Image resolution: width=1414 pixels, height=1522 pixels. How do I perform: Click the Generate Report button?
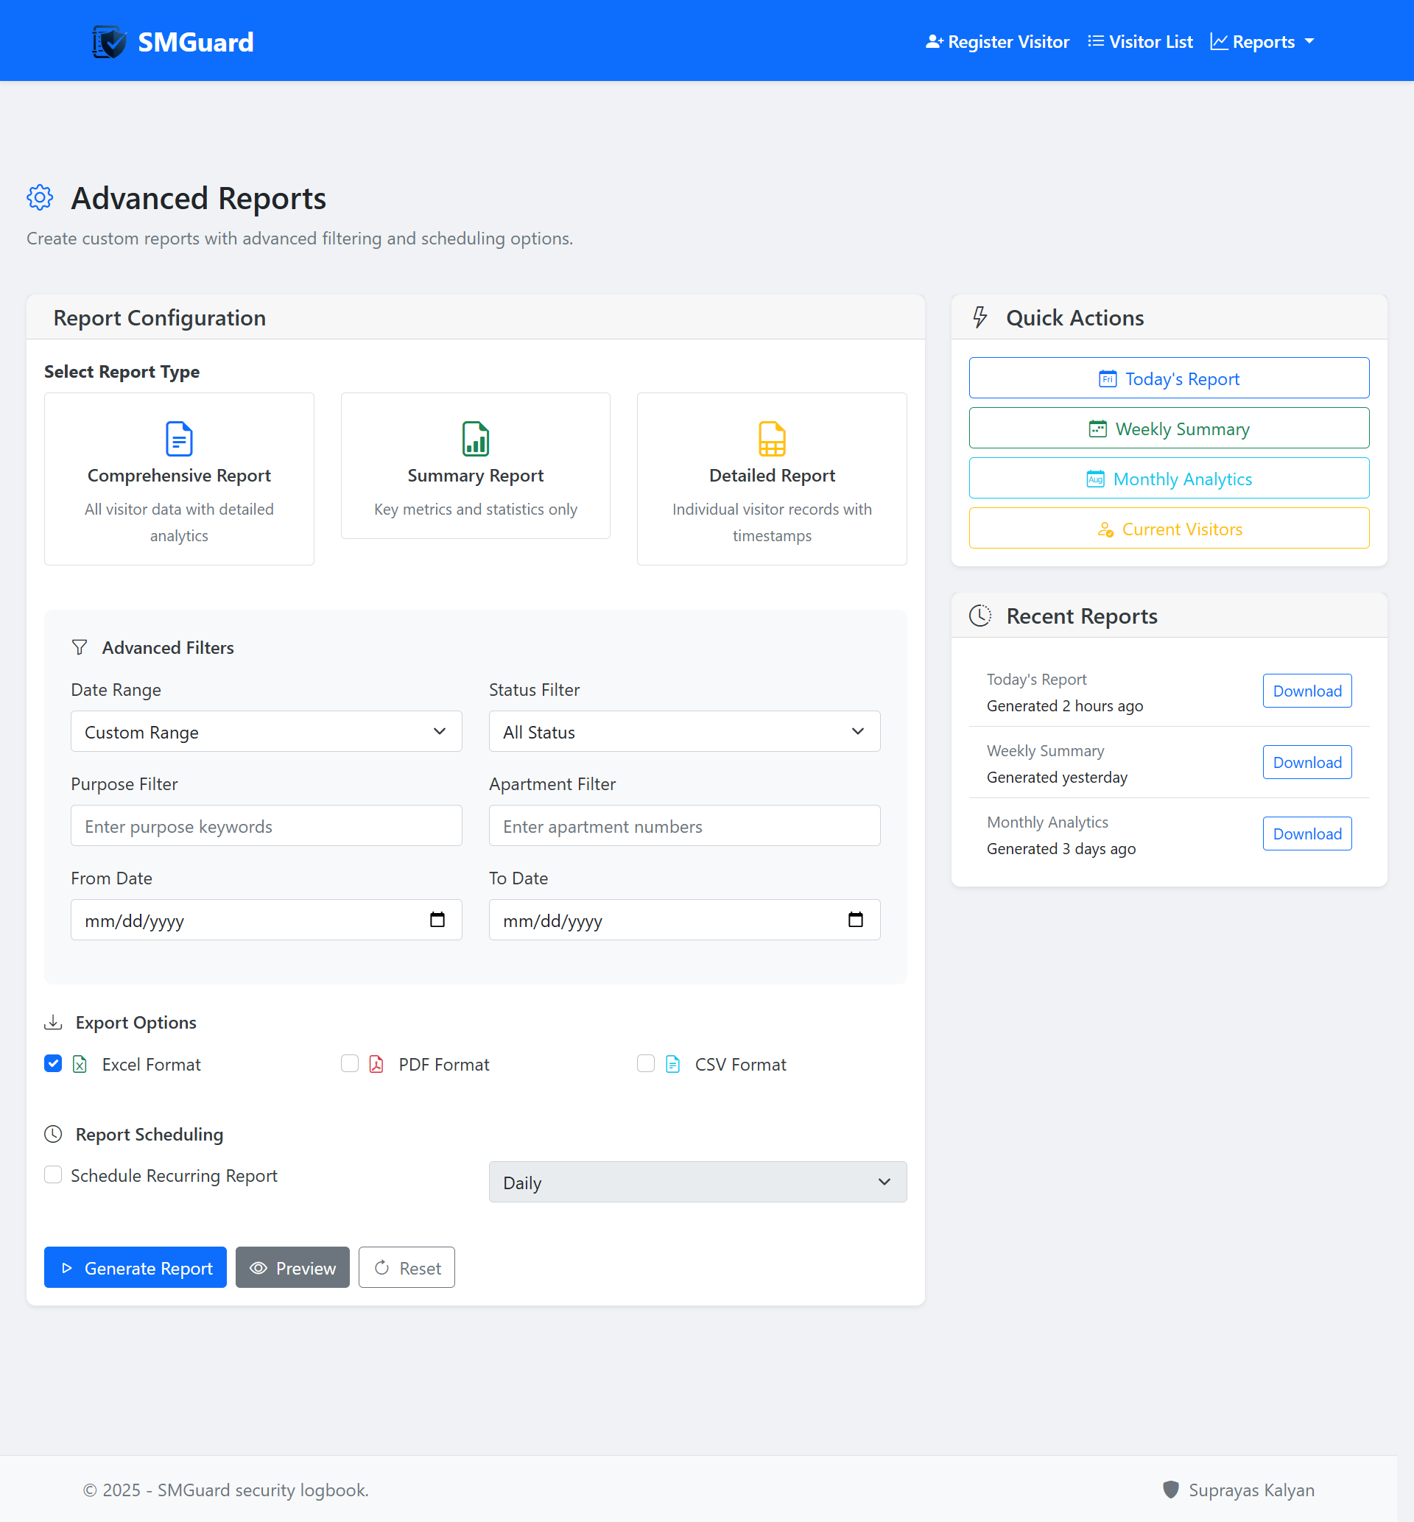[136, 1267]
